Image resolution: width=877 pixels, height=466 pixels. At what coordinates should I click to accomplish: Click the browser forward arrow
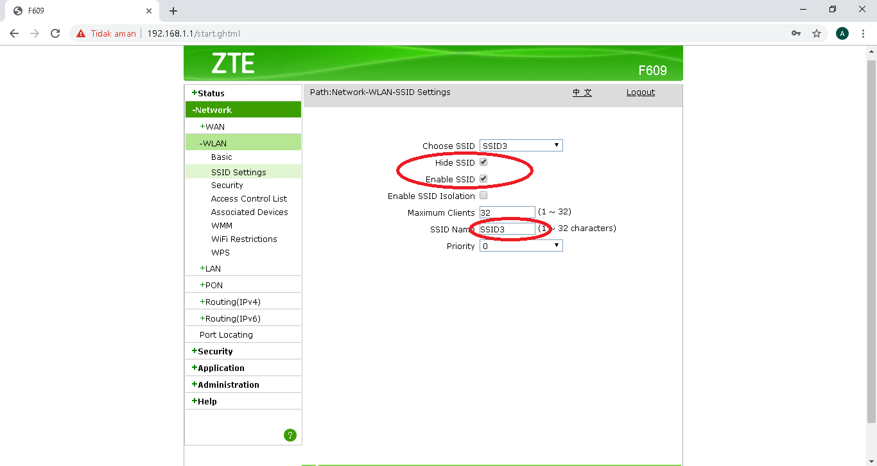(35, 33)
